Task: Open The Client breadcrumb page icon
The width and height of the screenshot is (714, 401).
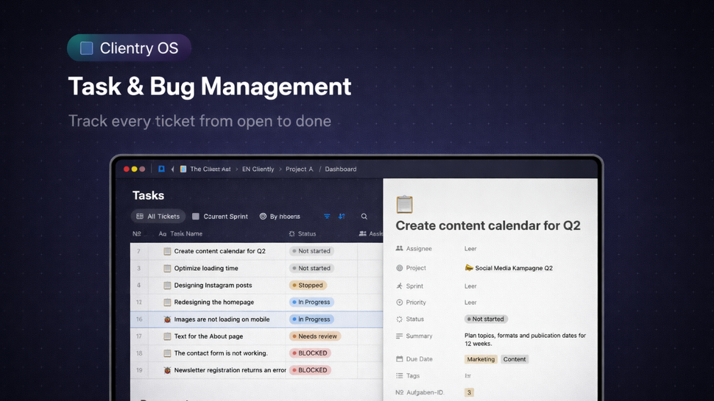Action: 183,169
